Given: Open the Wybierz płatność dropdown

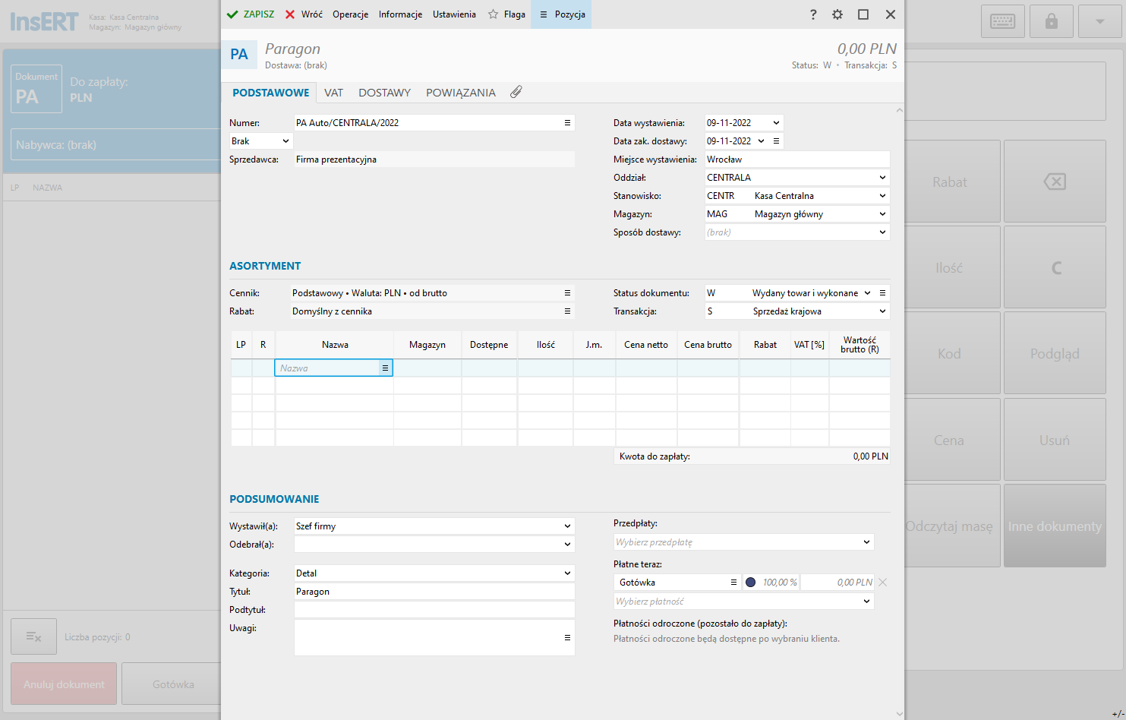Looking at the screenshot, I should pos(866,602).
